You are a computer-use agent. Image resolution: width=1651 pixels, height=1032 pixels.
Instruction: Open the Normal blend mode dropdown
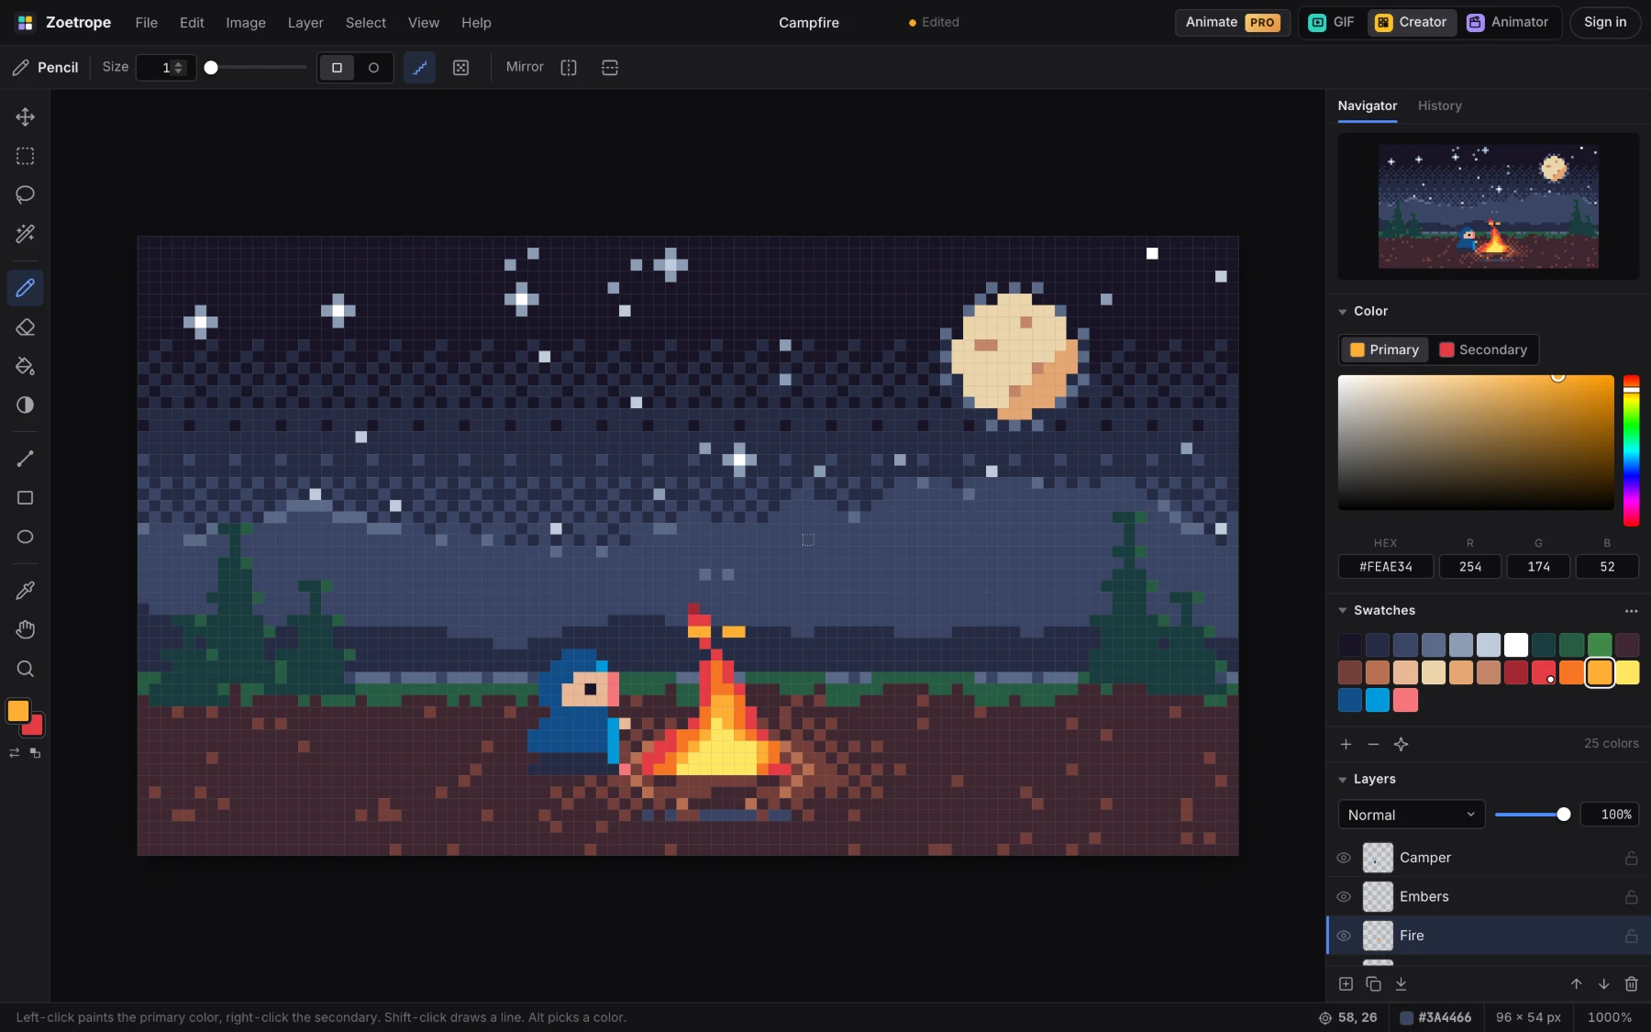click(x=1411, y=815)
